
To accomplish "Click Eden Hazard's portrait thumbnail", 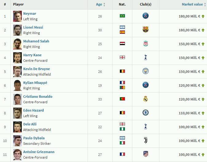I will pyautogui.click(x=18, y=113).
